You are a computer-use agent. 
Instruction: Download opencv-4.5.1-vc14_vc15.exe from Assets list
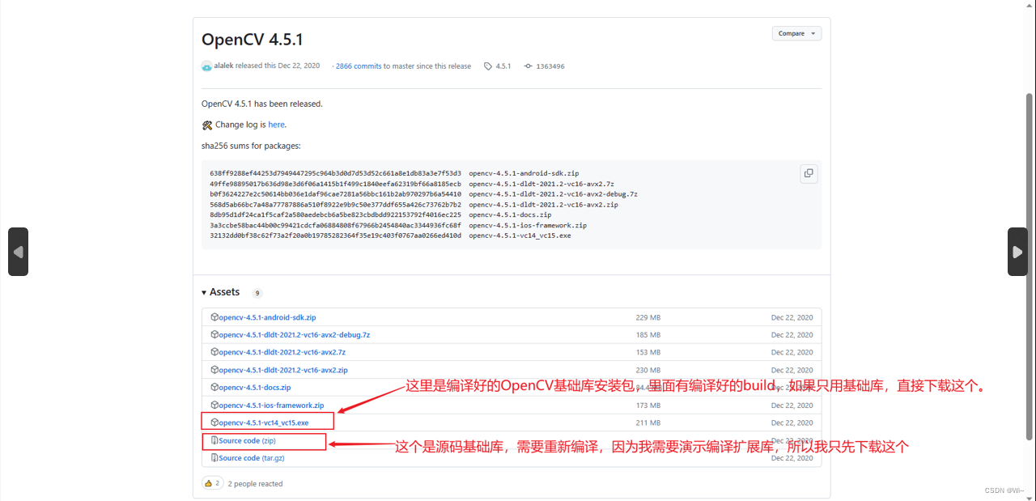(x=263, y=422)
